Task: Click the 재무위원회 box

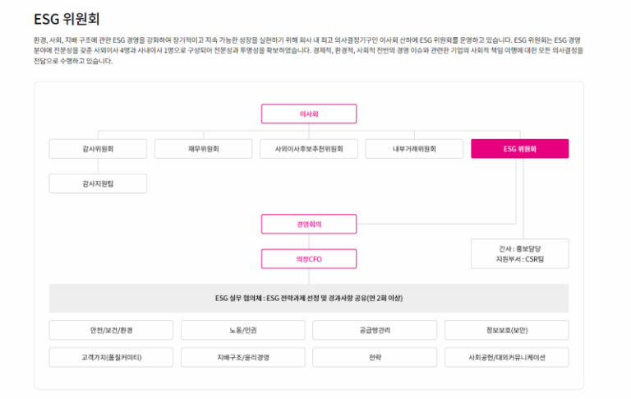Action: coord(203,149)
